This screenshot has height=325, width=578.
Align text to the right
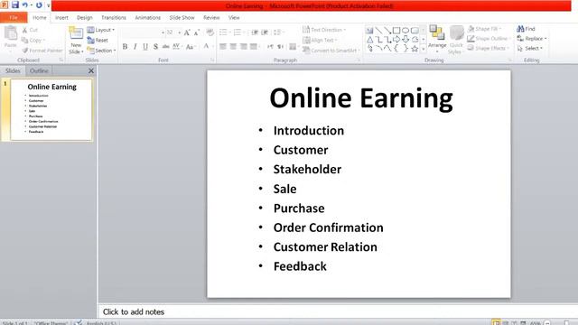coord(243,46)
